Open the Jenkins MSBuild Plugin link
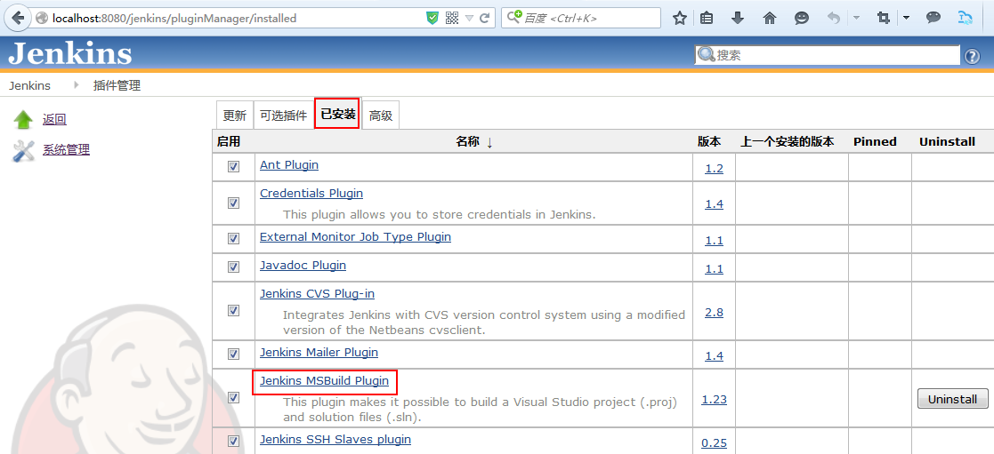994x454 pixels. (324, 381)
